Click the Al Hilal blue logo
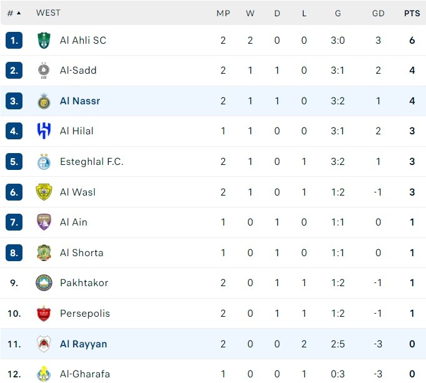 point(44,131)
